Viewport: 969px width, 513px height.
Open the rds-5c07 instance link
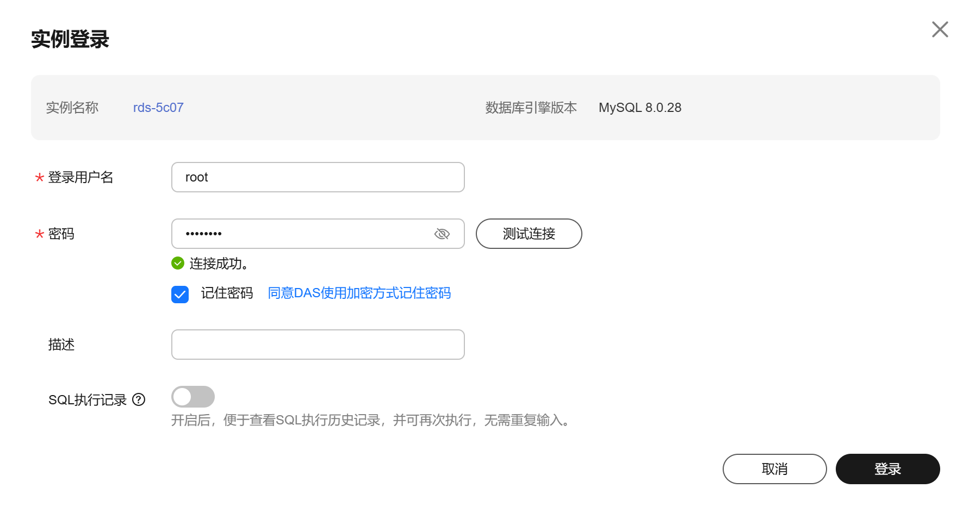158,108
